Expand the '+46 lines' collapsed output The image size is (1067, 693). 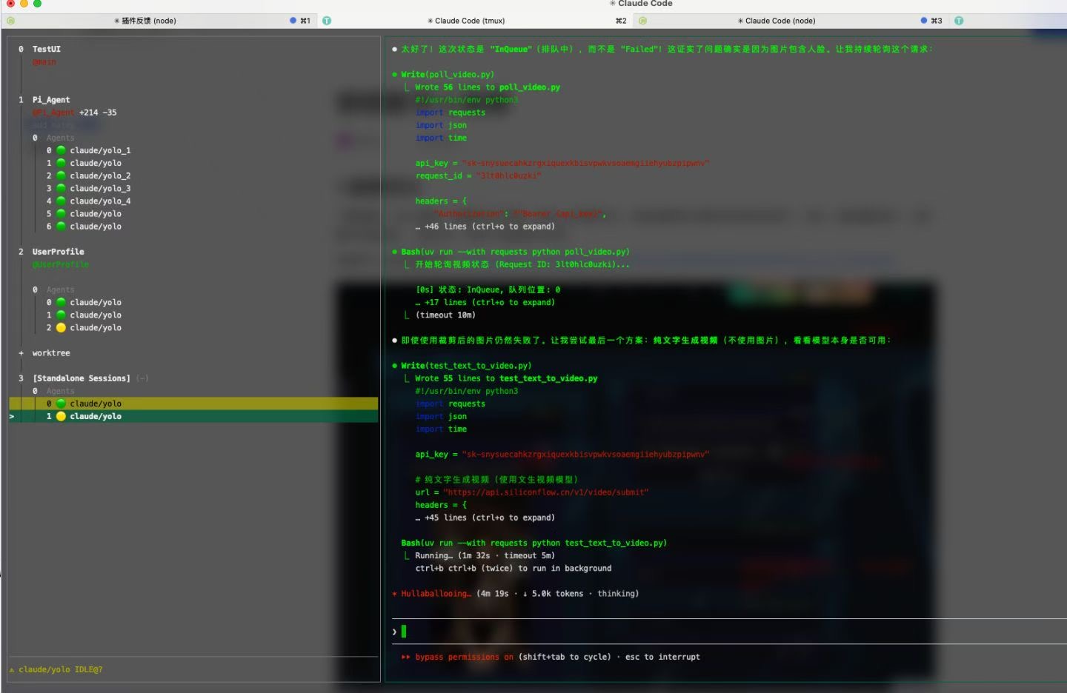[x=489, y=227]
